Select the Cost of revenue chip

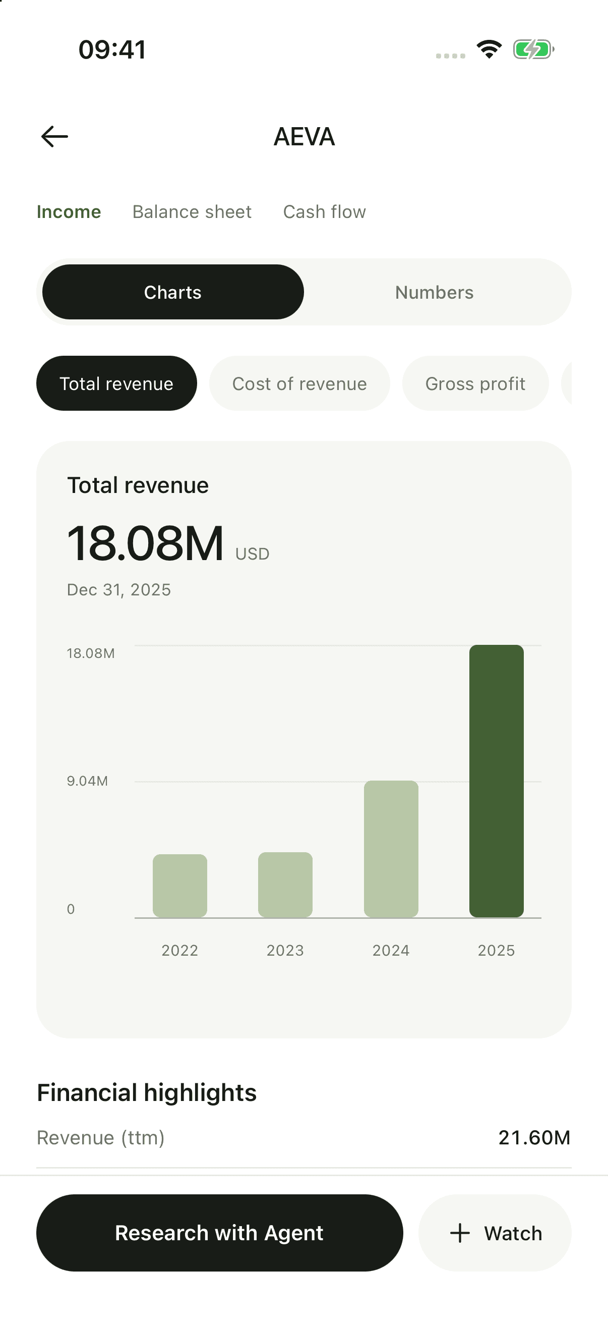pyautogui.click(x=299, y=383)
